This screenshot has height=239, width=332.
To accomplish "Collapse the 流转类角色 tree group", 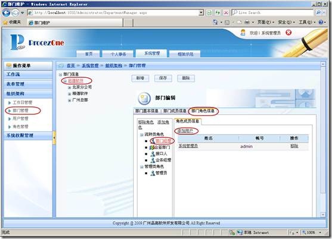I will click(x=142, y=135).
